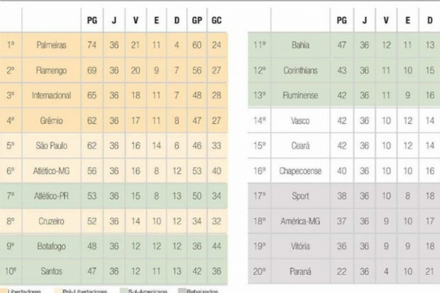Click the Vasco team cell

pyautogui.click(x=300, y=121)
